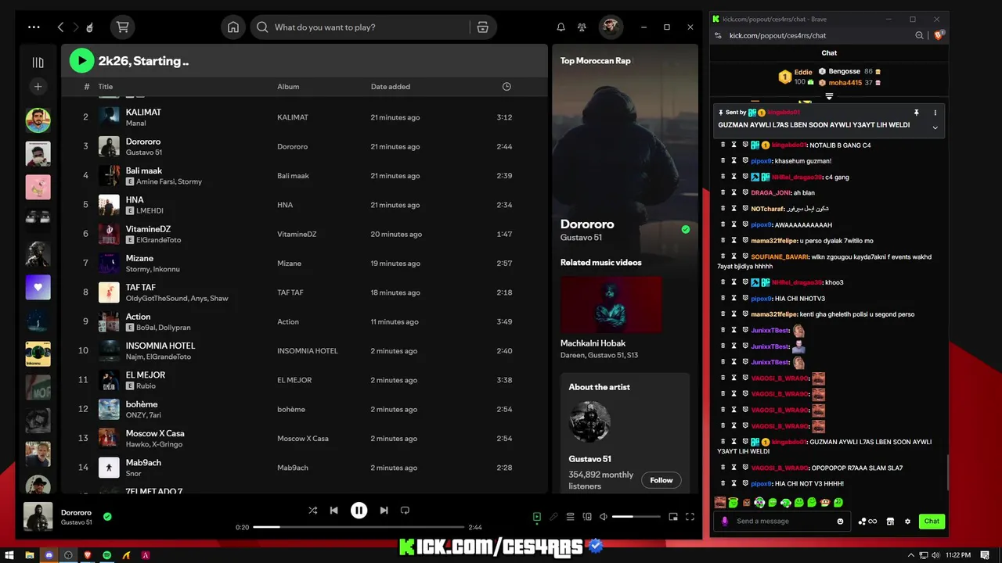The width and height of the screenshot is (1002, 563).
Task: Open the notifications bell in Spotify
Action: point(560,27)
